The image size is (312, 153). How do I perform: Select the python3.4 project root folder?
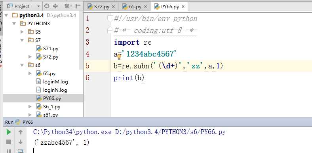point(31,15)
